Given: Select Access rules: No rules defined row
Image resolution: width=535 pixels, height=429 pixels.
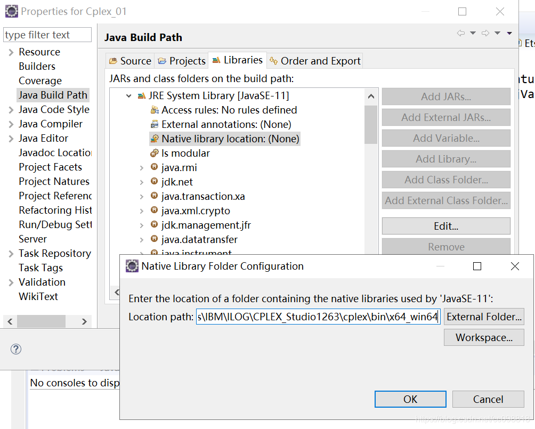Looking at the screenshot, I should (224, 110).
